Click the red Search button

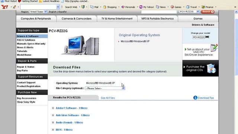[208, 12]
